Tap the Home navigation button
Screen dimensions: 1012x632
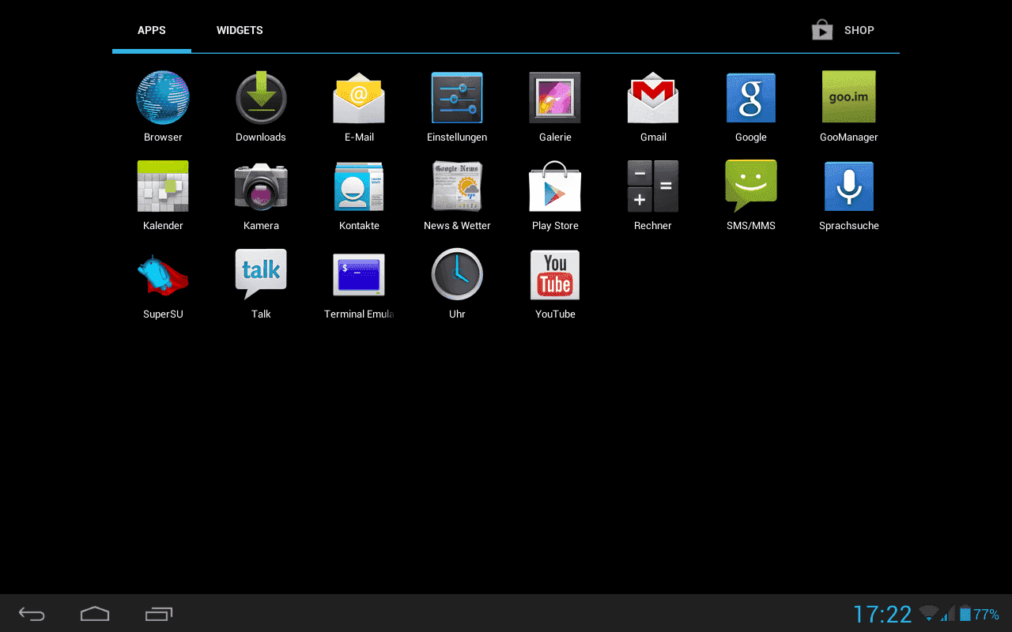(x=95, y=614)
